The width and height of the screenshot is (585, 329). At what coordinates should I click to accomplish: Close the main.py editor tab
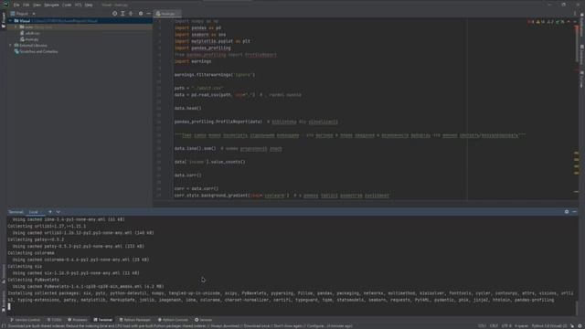pyautogui.click(x=178, y=14)
